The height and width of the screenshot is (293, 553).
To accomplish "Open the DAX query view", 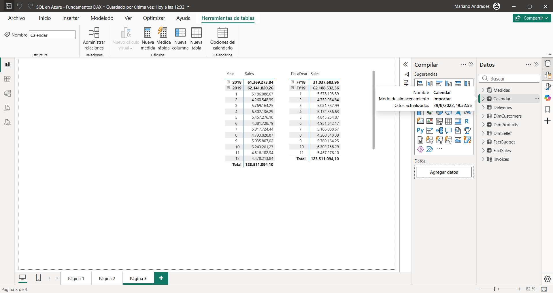I will pos(7,108).
